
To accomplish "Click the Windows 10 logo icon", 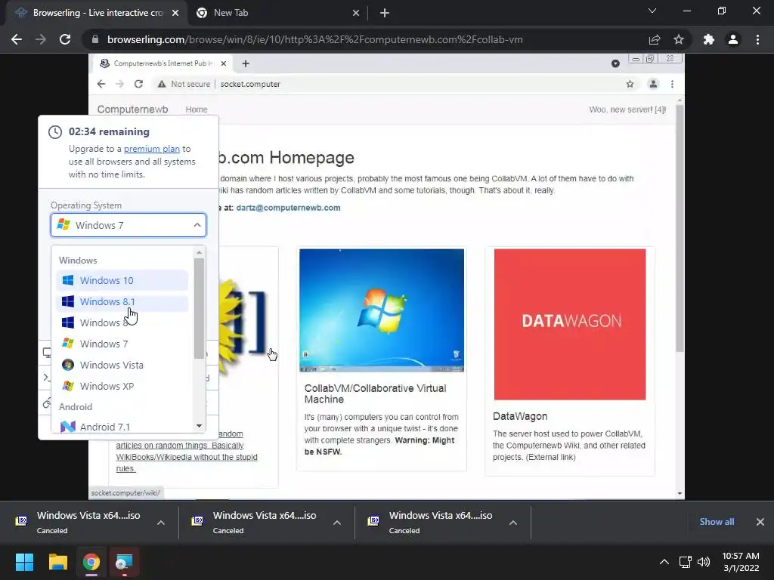I will 68,280.
